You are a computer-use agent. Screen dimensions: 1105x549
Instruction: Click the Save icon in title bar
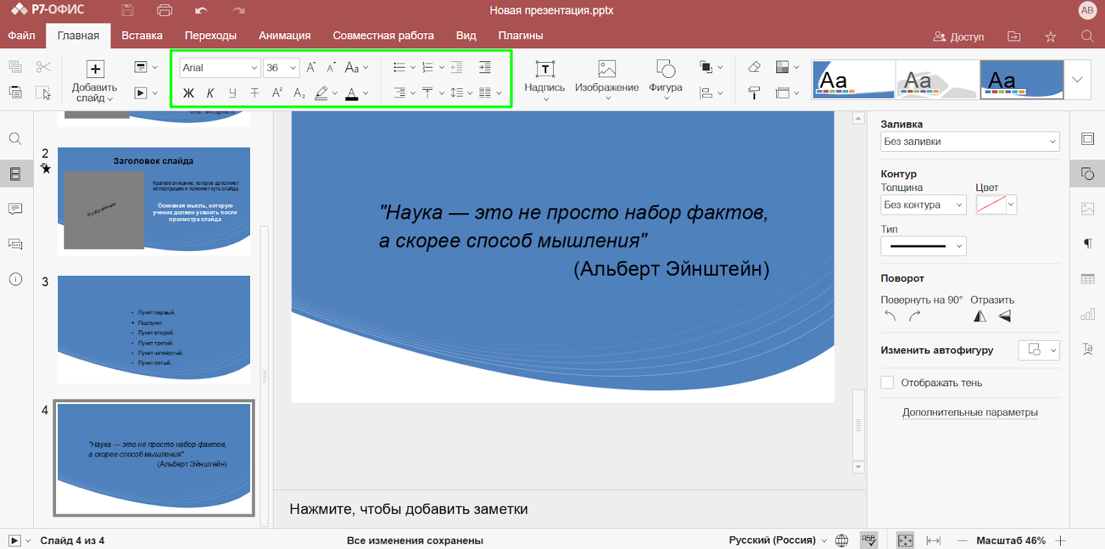[127, 10]
